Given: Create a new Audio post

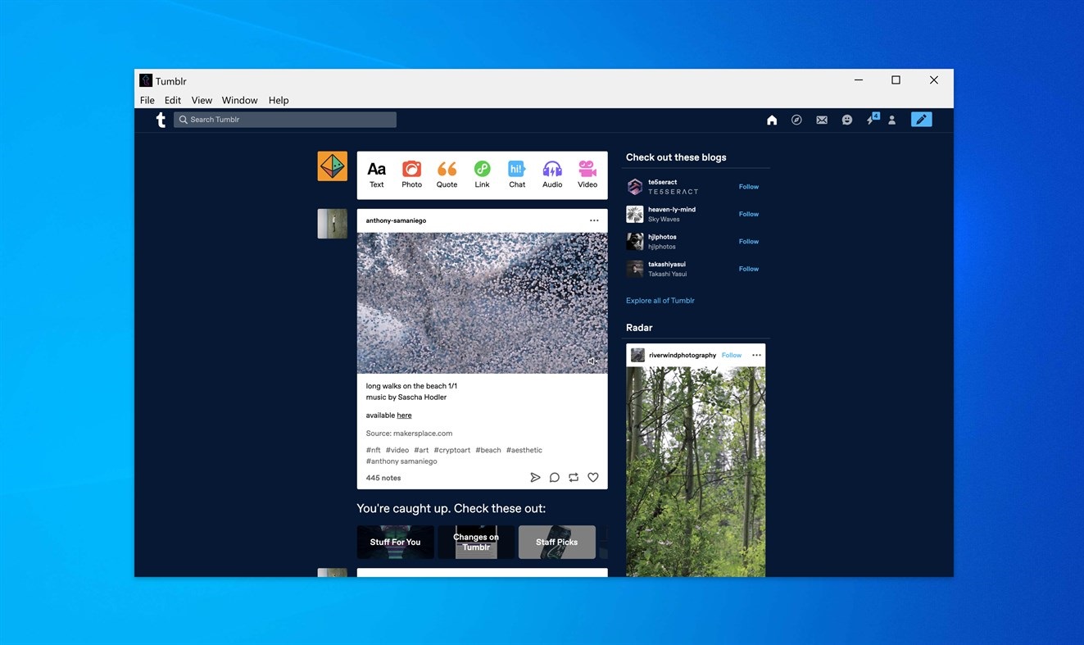Looking at the screenshot, I should (552, 174).
